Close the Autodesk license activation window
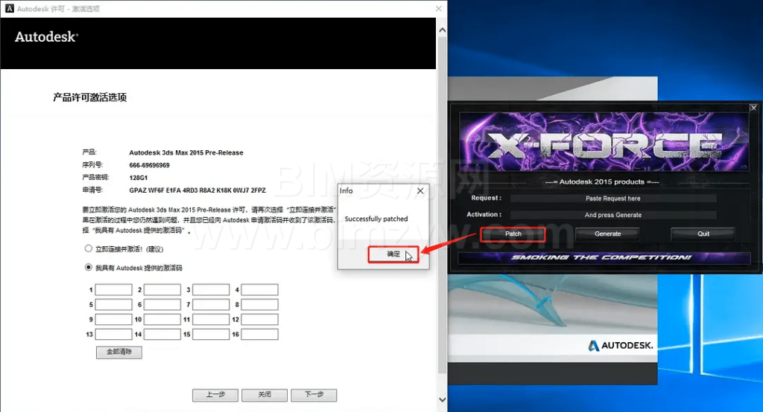The height and width of the screenshot is (412, 763). tap(438, 9)
